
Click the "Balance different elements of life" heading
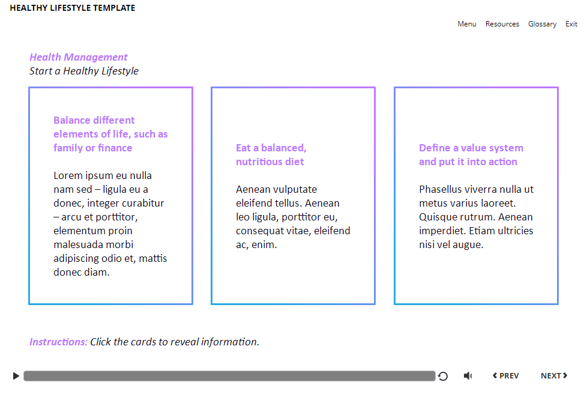[110, 134]
